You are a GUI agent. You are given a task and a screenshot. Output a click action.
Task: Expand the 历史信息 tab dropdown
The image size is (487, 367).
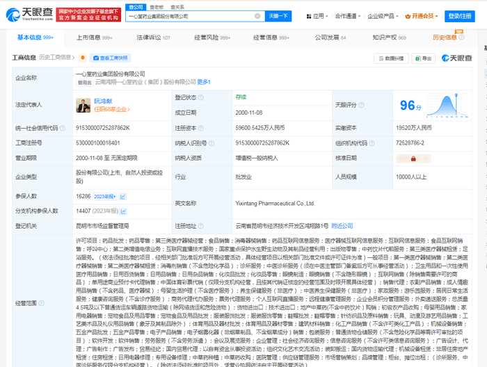449,38
